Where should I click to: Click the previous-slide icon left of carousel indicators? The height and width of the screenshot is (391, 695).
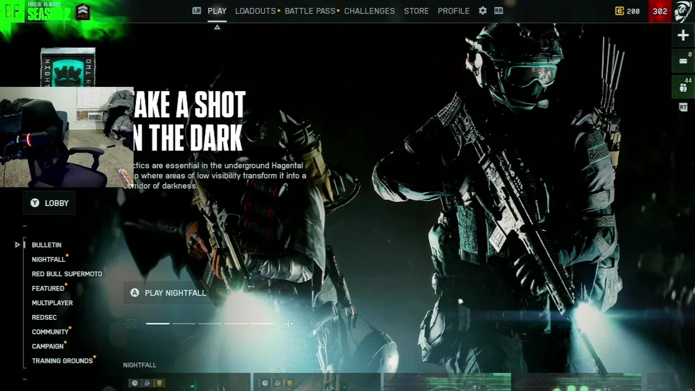131,324
